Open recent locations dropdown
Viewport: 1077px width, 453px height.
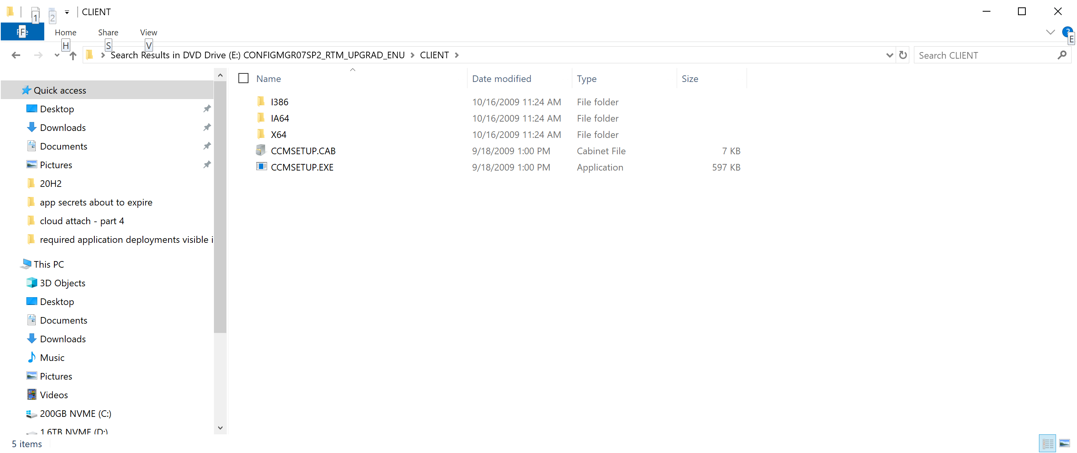(57, 55)
